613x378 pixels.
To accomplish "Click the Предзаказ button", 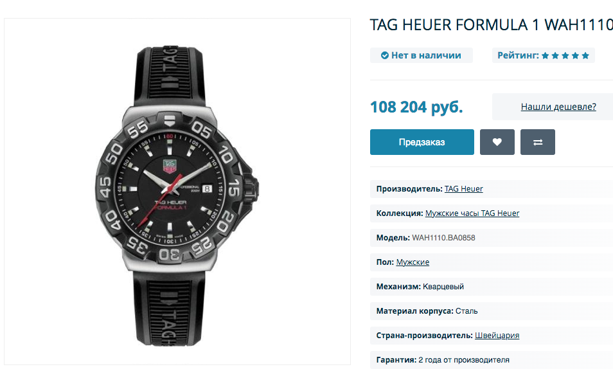I will tap(422, 142).
